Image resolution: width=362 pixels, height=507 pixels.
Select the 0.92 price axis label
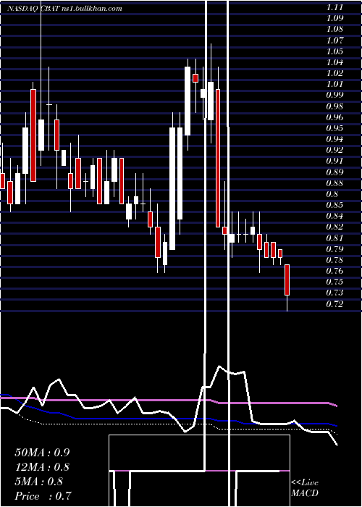click(x=334, y=150)
